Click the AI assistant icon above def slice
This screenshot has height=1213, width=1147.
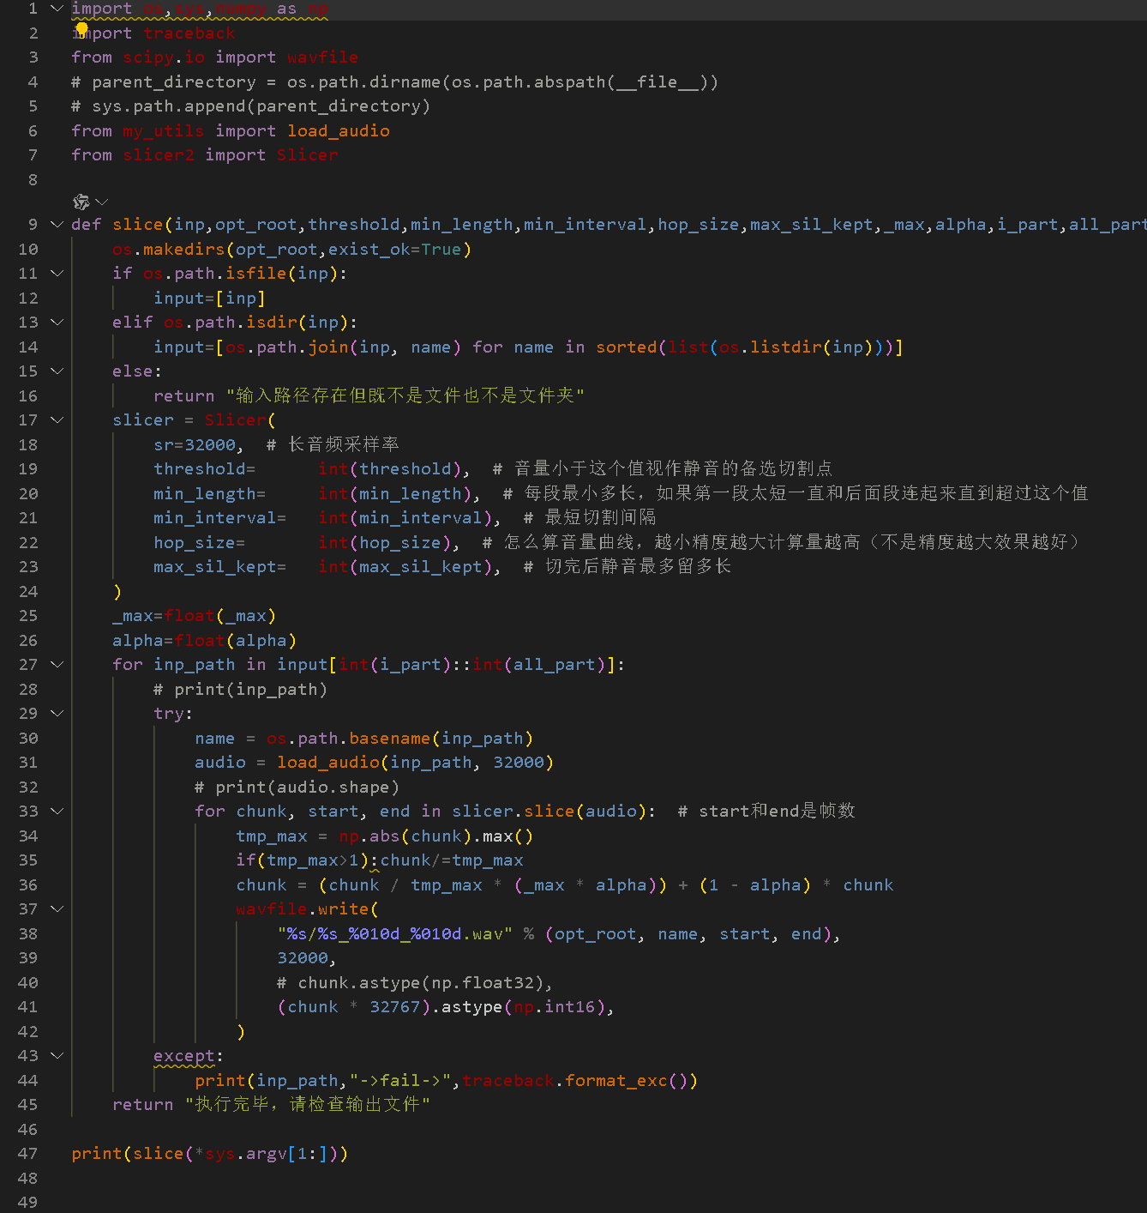tap(81, 202)
